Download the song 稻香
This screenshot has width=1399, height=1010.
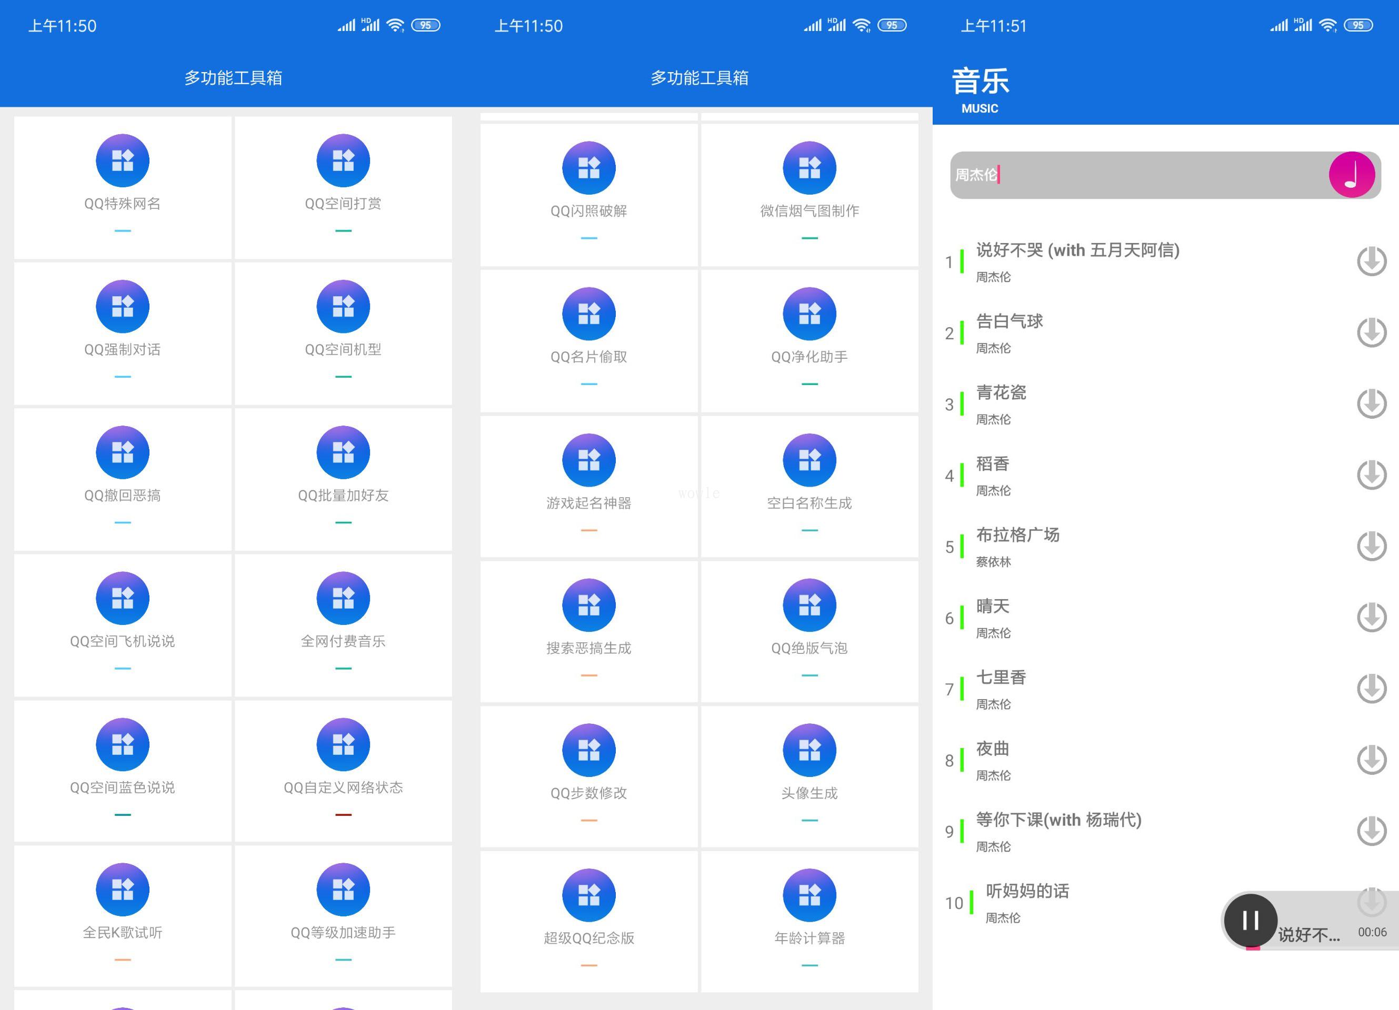click(x=1371, y=475)
